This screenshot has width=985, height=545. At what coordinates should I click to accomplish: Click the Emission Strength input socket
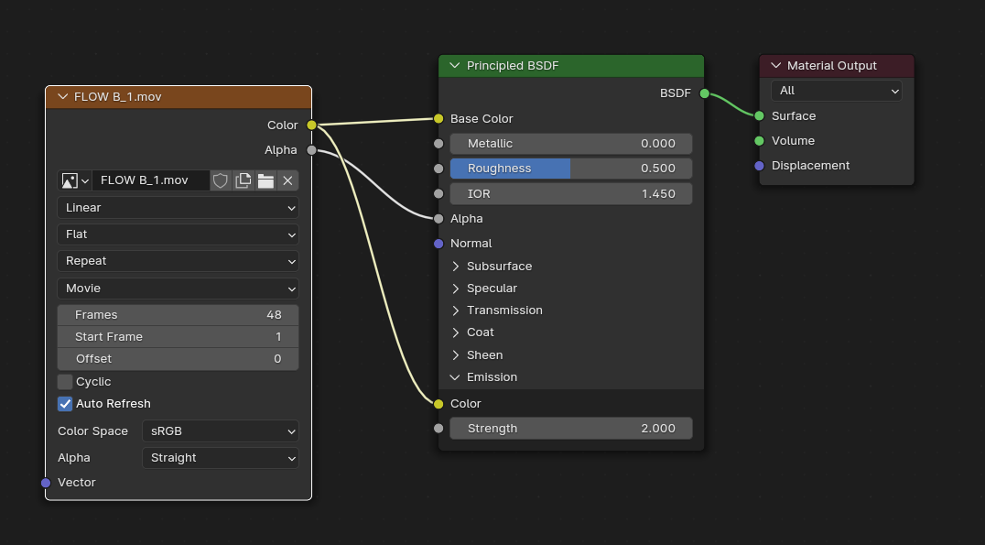click(x=438, y=428)
